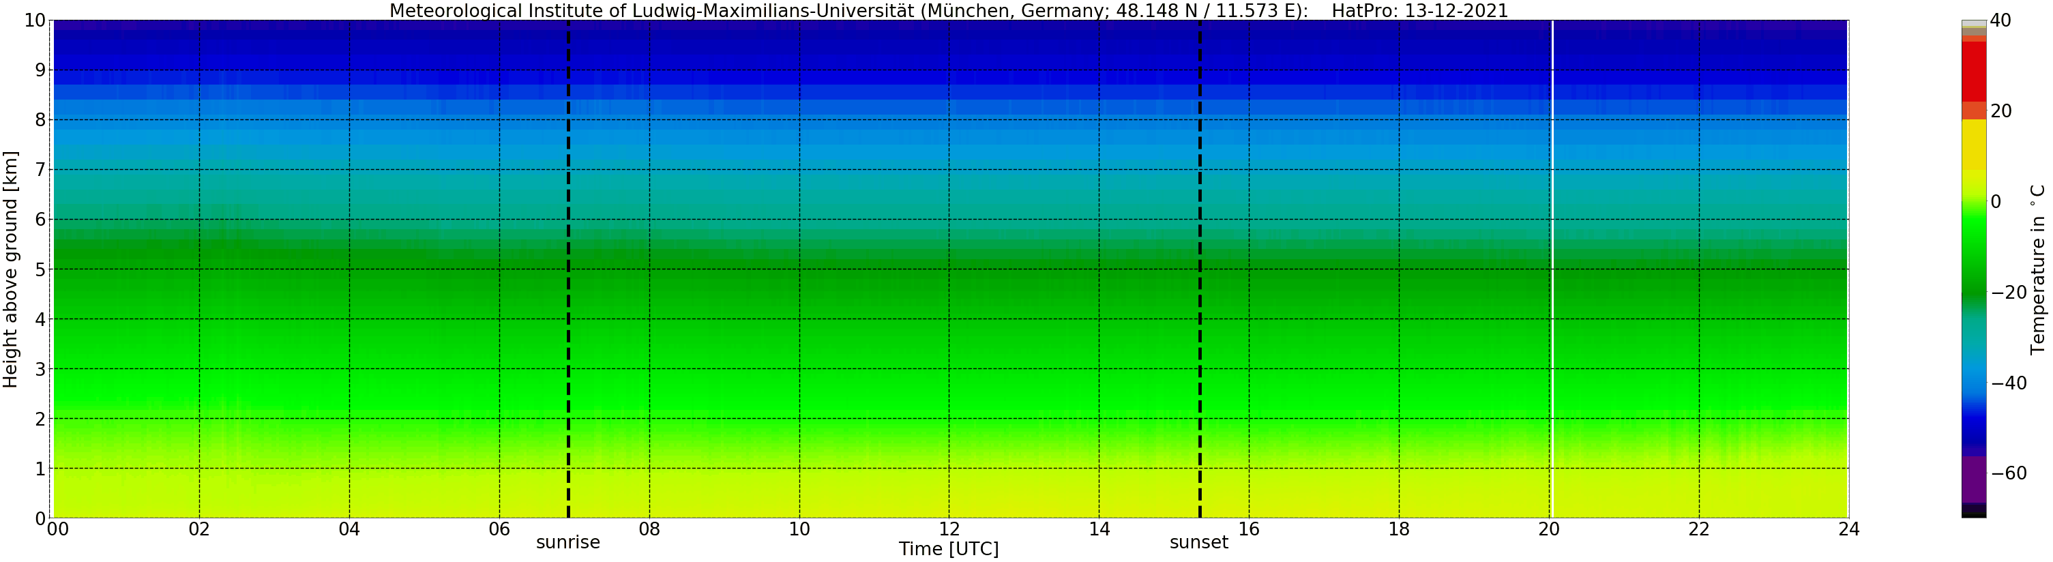Image resolution: width=2053 pixels, height=562 pixels.
Task: Click the 'sunset' label below the axis
Action: [x=1198, y=543]
